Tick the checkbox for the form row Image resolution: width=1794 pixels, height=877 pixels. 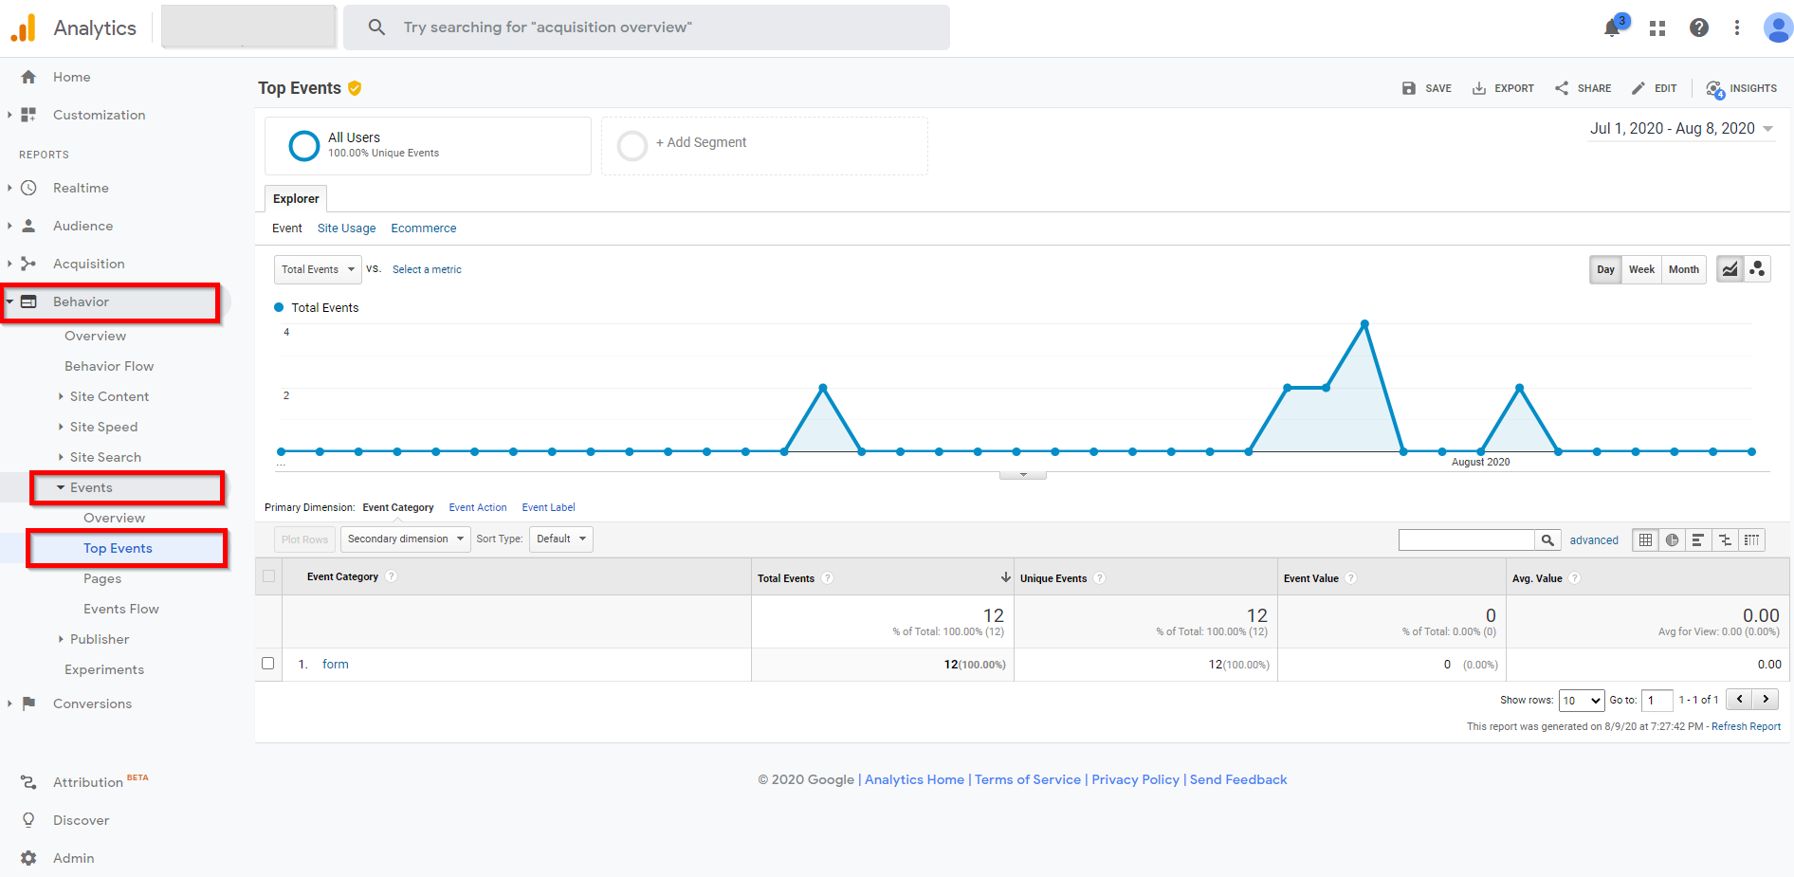(x=268, y=664)
